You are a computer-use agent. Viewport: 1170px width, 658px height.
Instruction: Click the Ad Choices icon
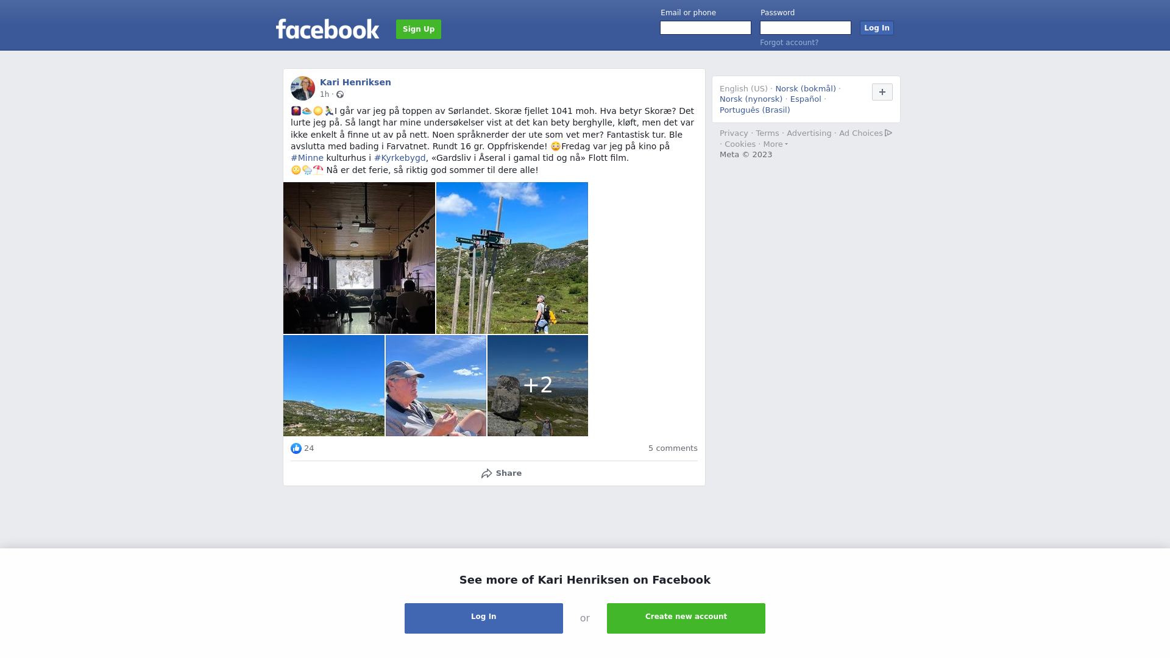[888, 133]
